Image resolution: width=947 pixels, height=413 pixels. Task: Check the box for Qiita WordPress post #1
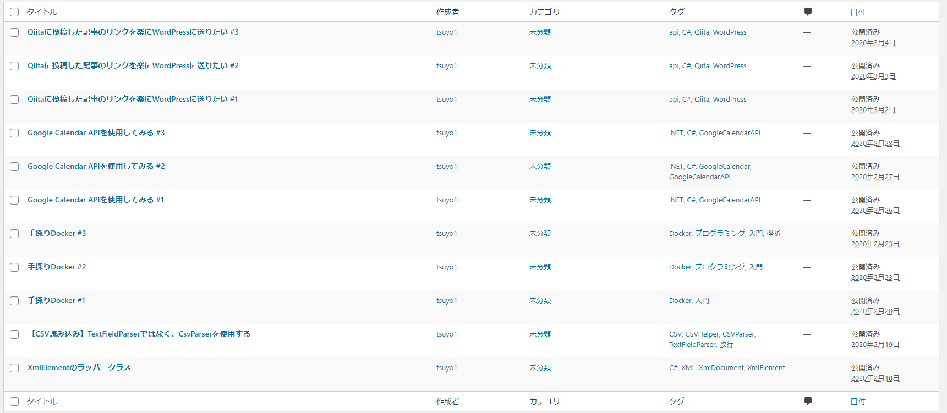[14, 100]
